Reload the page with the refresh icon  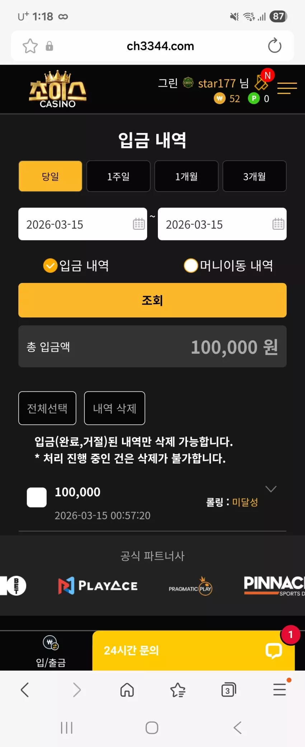[274, 46]
